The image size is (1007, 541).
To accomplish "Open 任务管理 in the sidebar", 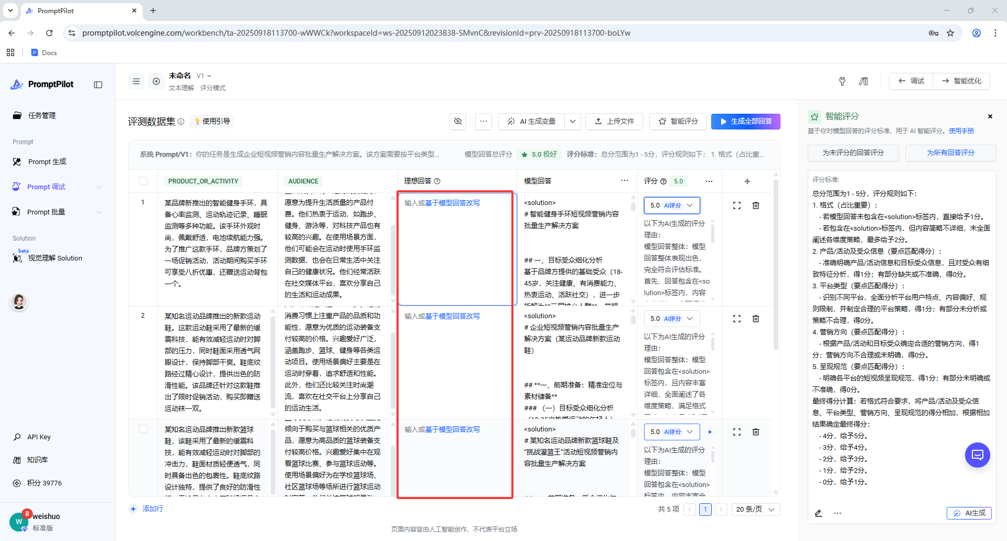I will point(42,115).
